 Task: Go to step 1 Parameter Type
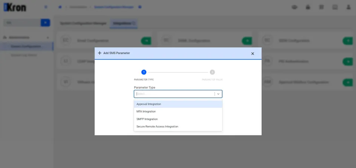pyautogui.click(x=144, y=72)
